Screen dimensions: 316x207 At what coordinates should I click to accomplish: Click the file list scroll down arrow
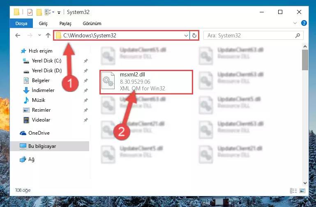(305, 183)
